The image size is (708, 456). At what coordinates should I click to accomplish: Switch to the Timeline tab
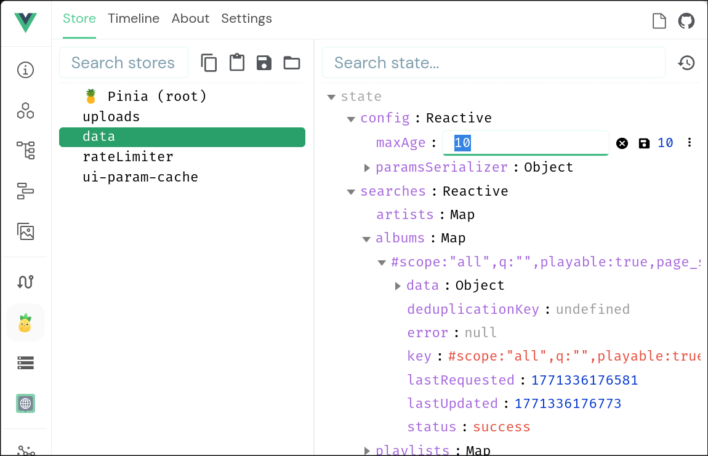click(134, 18)
